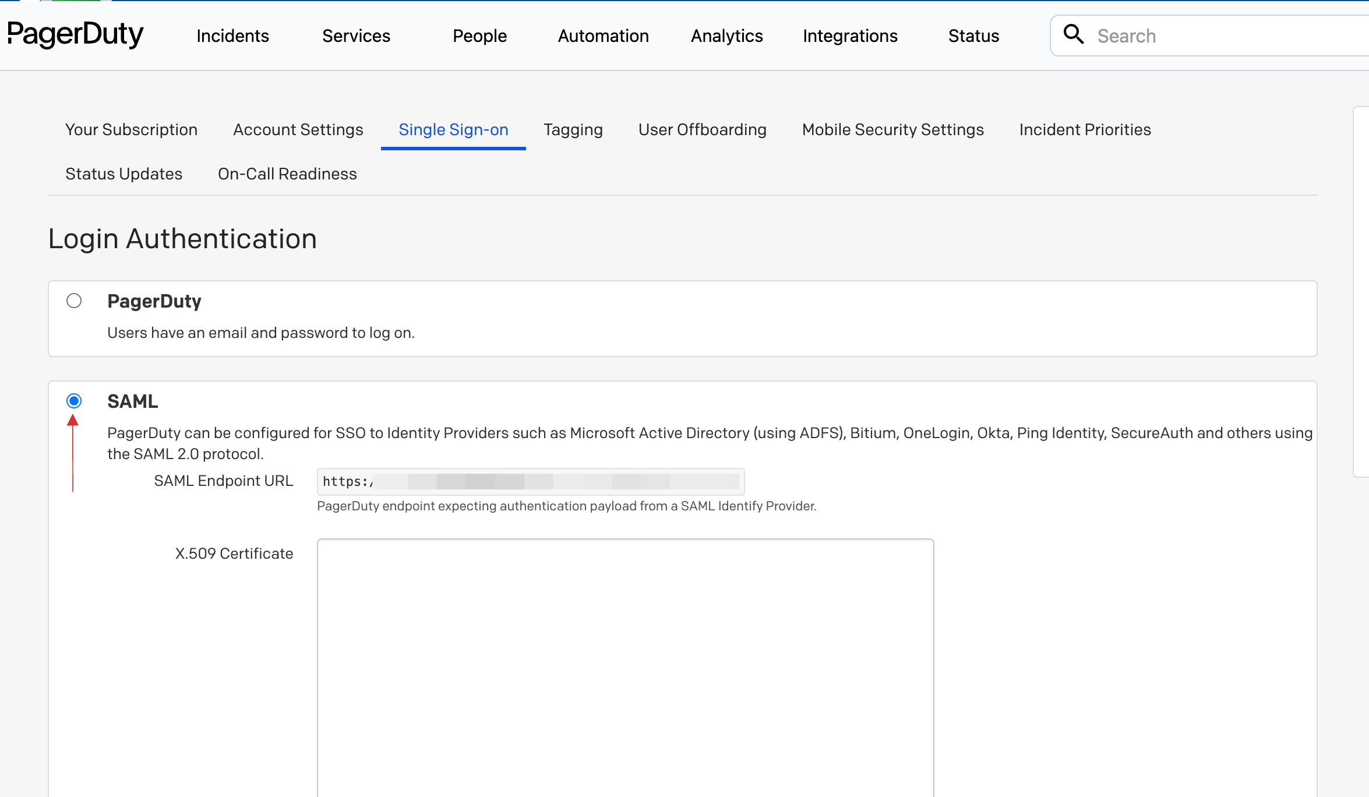Open the Analytics menu
The width and height of the screenshot is (1369, 797).
(726, 36)
